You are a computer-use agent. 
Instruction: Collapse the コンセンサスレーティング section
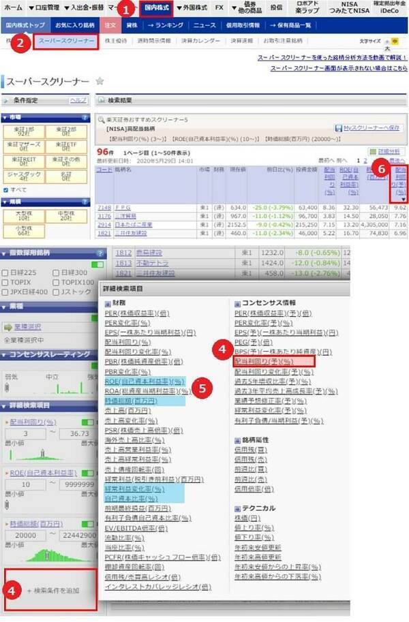(x=4, y=354)
